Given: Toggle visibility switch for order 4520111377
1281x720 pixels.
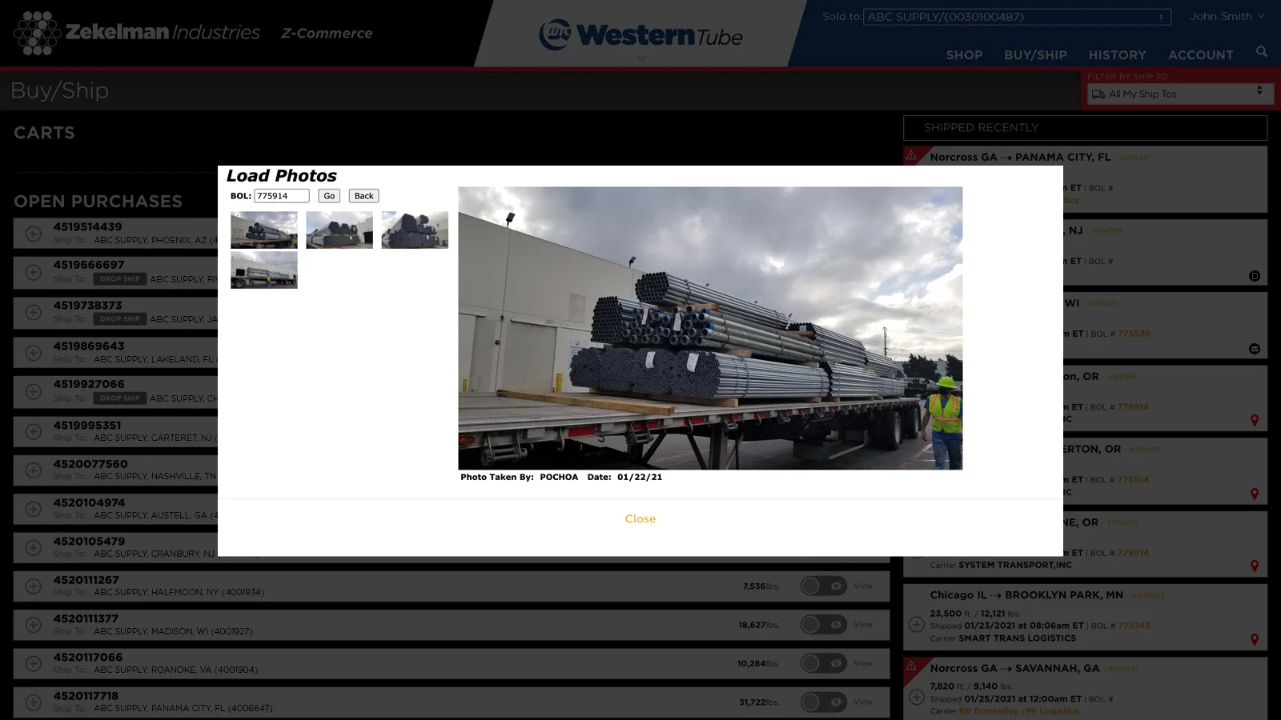Looking at the screenshot, I should click(x=823, y=625).
